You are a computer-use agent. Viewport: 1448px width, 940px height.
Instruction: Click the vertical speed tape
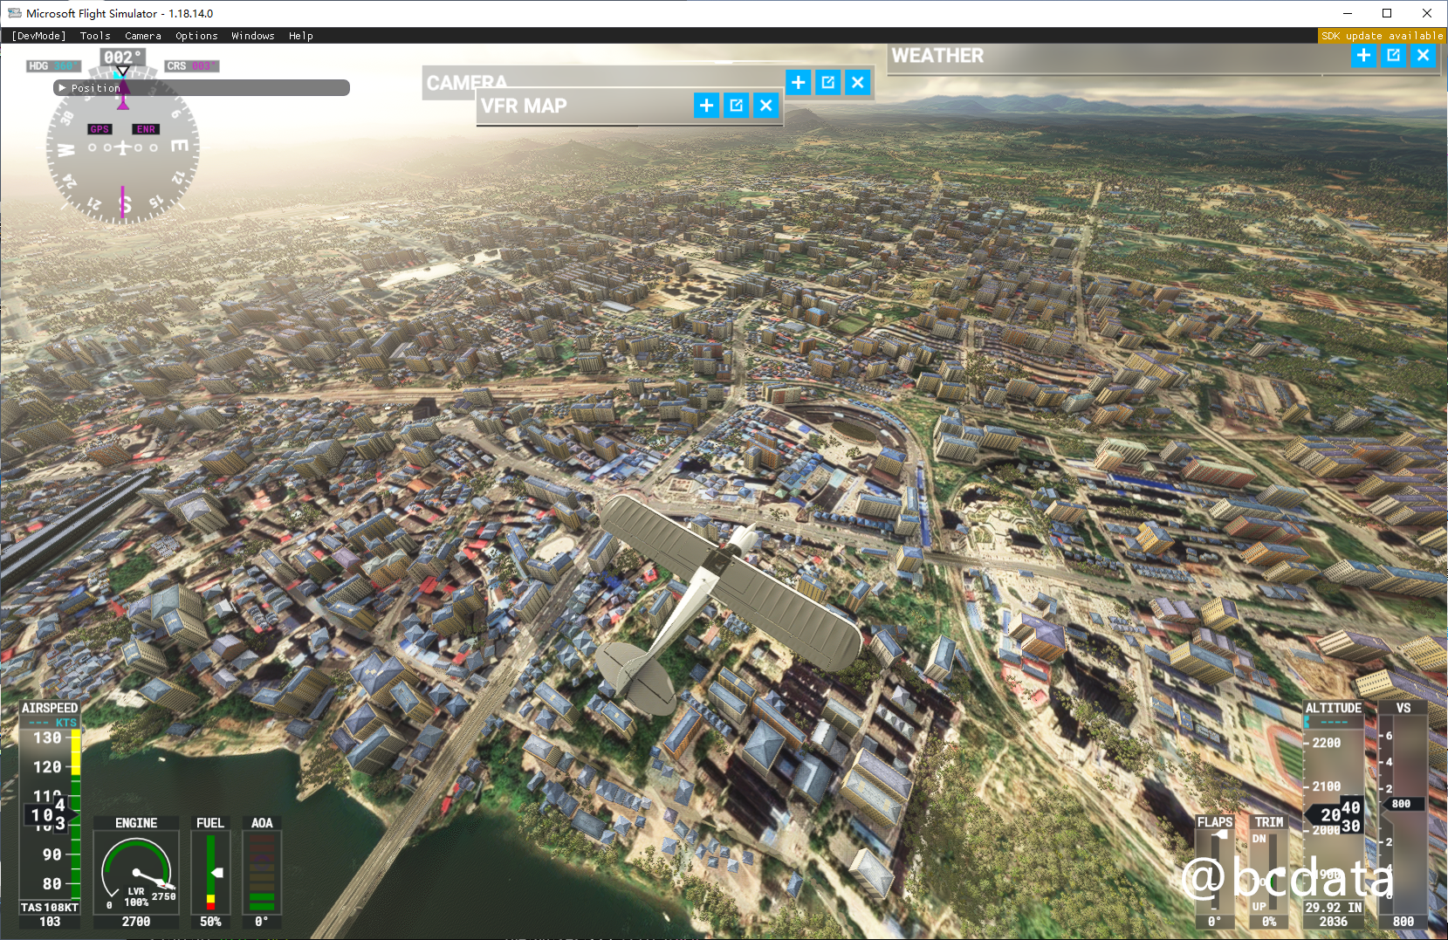tap(1403, 813)
